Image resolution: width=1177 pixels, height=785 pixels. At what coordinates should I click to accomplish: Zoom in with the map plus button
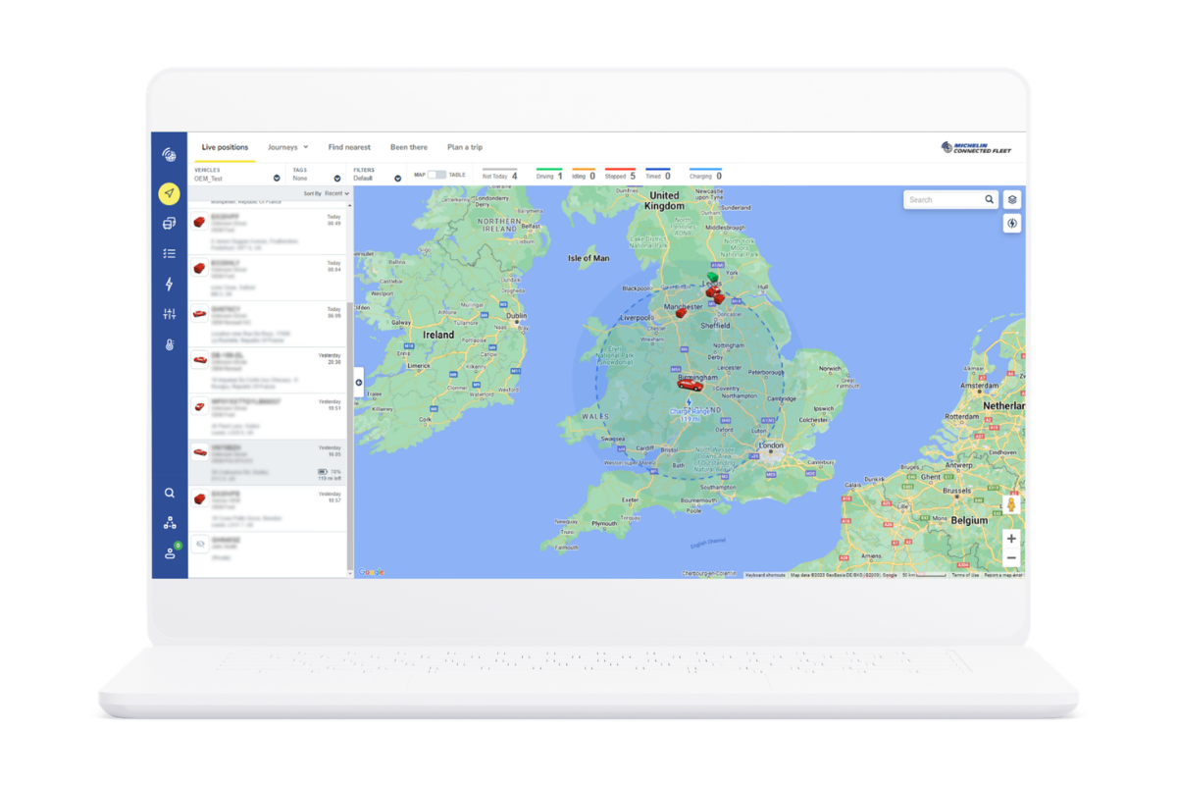click(1011, 539)
